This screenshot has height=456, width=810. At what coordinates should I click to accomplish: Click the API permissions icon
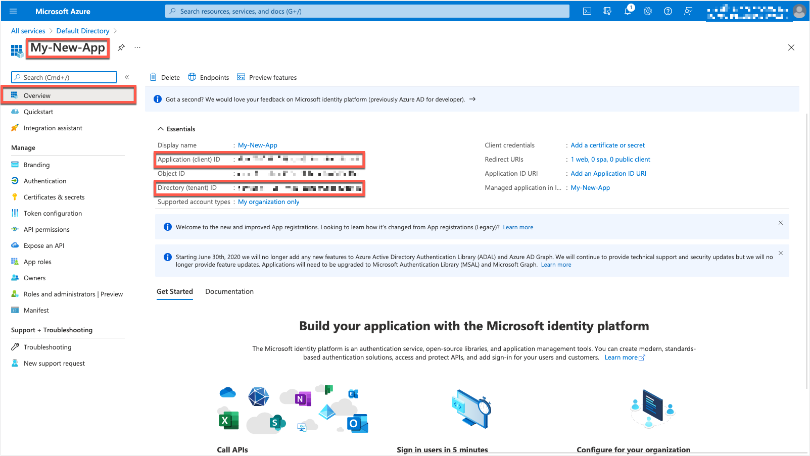click(15, 229)
